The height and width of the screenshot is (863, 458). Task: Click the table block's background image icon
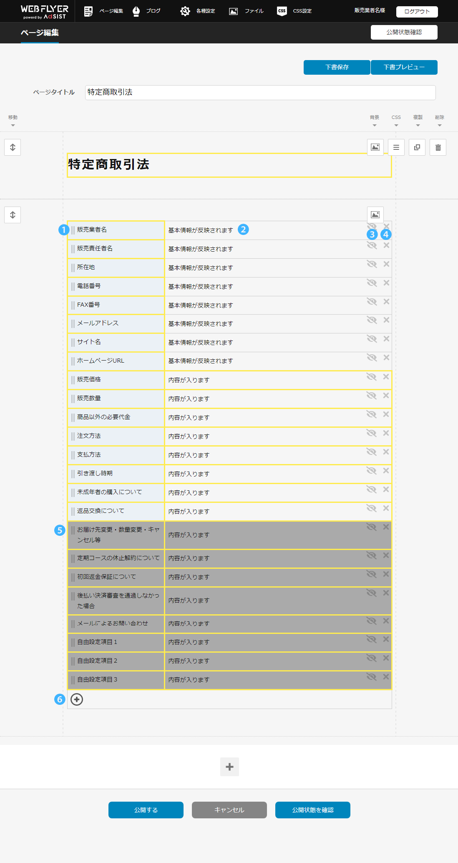pos(375,215)
